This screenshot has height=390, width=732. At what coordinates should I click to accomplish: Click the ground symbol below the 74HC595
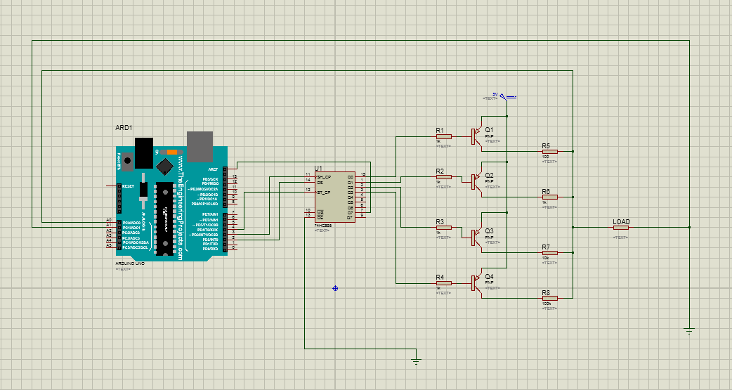click(x=416, y=361)
